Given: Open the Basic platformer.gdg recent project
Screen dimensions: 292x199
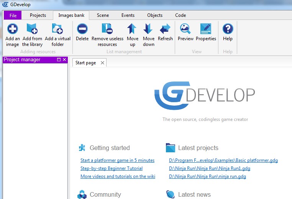Looking at the screenshot, I should click(223, 160).
